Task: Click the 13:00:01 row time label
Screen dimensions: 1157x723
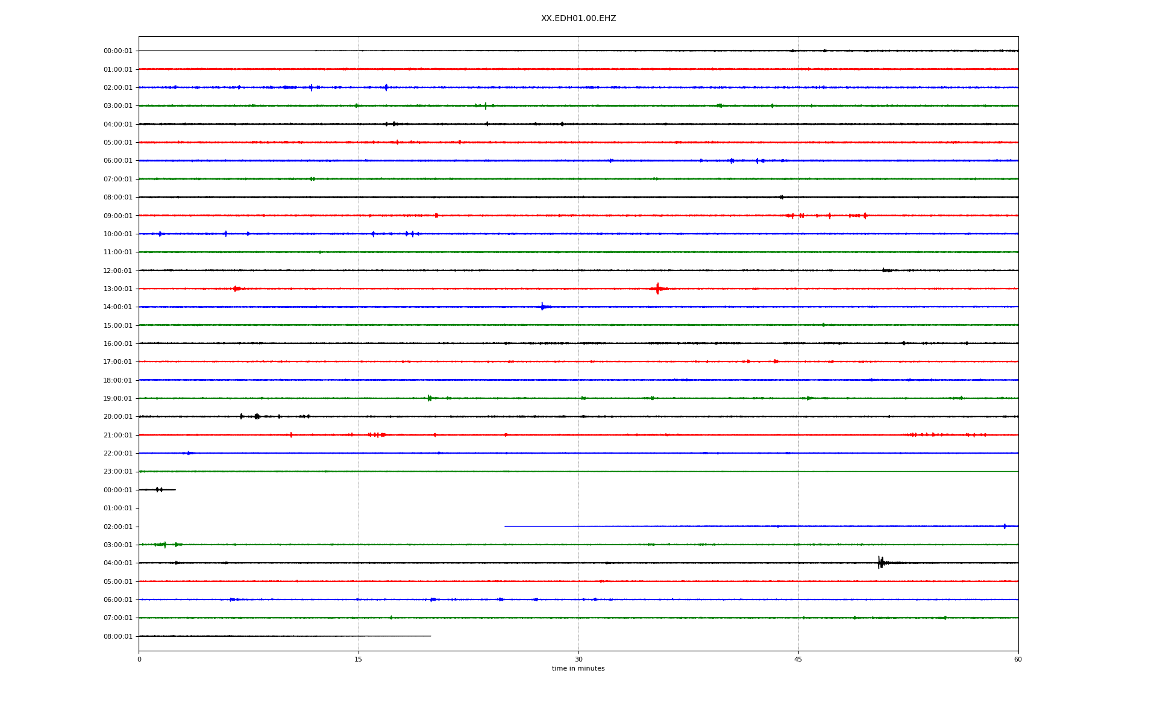Action: tap(118, 289)
